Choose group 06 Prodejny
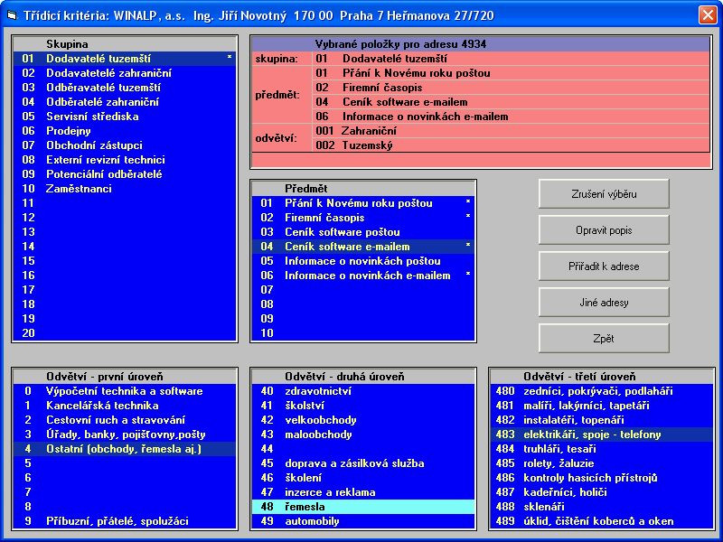The height and width of the screenshot is (542, 723). point(125,131)
